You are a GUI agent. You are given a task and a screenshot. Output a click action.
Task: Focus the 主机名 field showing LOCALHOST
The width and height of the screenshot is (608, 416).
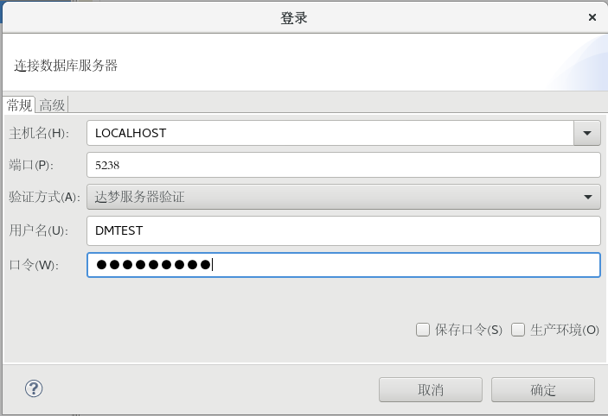point(330,133)
